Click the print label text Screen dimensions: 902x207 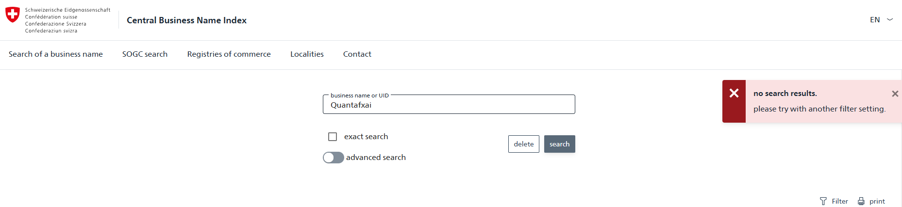[x=877, y=201]
